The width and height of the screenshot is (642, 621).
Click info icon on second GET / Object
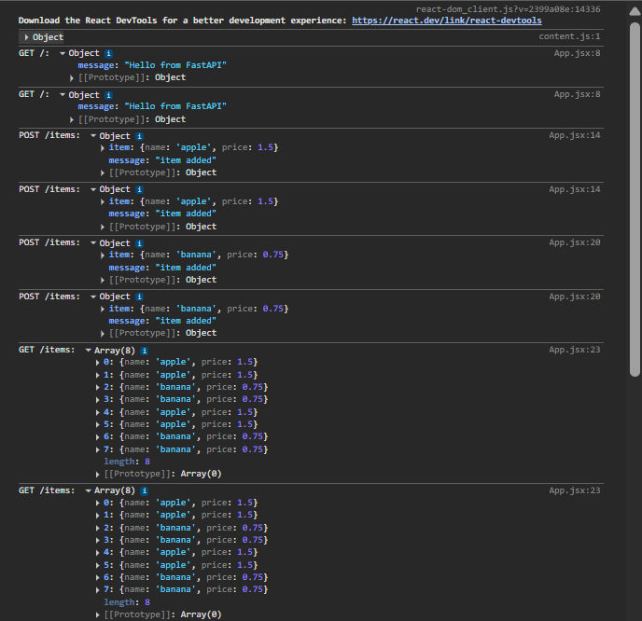[108, 95]
